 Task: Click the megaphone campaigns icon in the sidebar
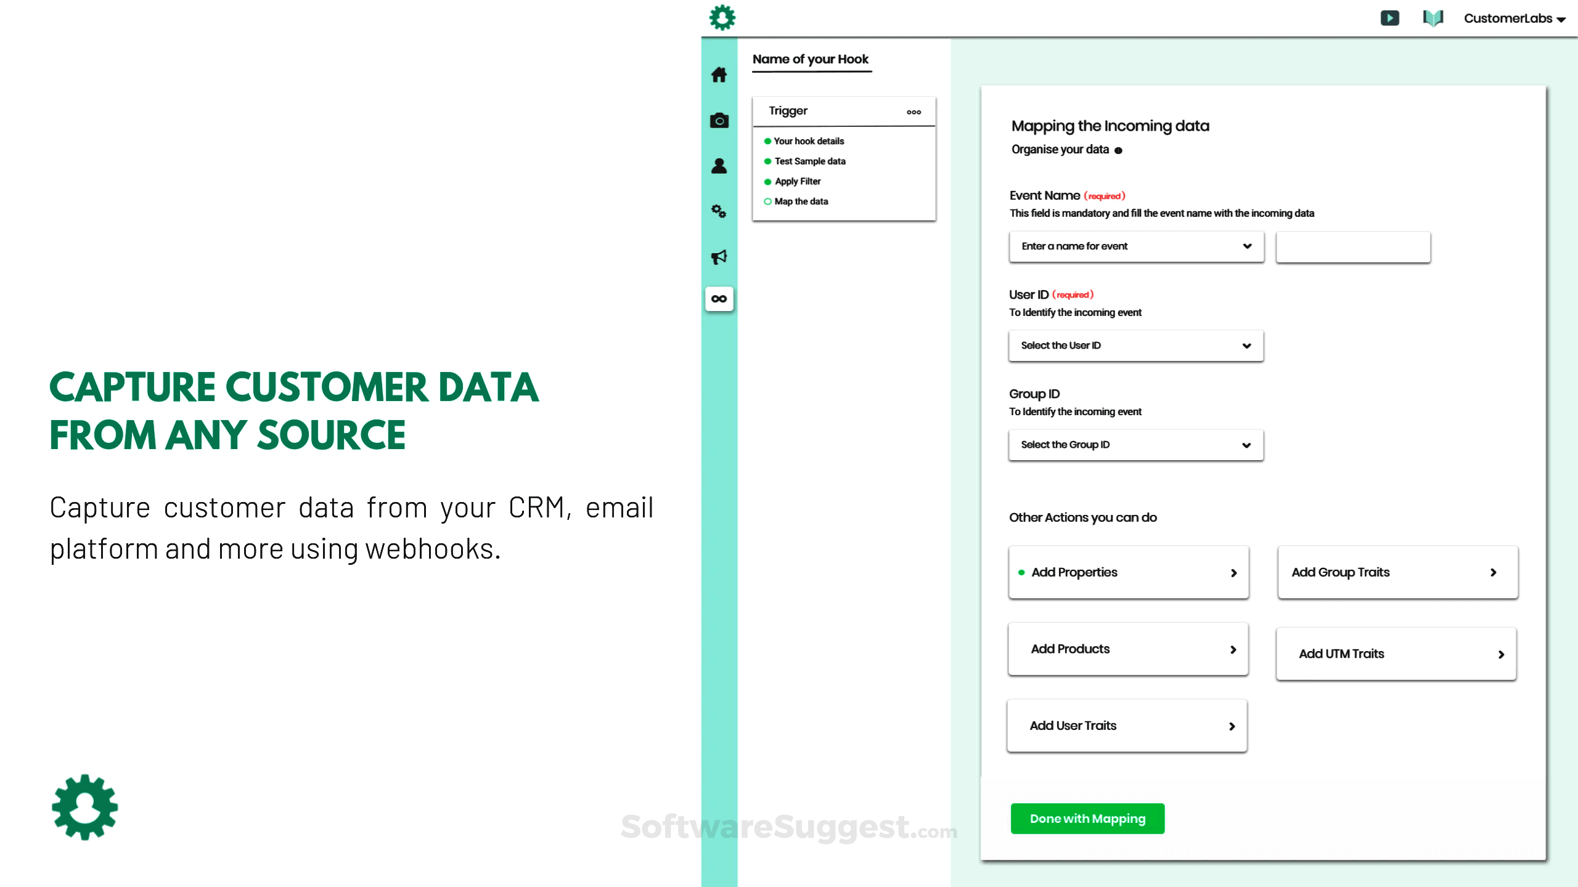[719, 256]
